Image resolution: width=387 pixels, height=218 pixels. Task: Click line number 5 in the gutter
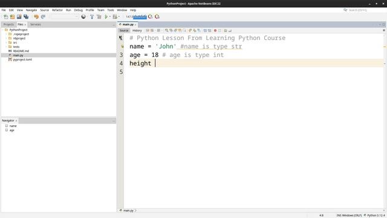tap(121, 71)
